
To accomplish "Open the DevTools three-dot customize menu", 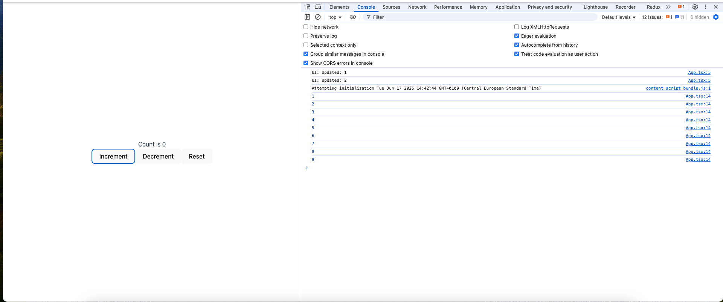I will coord(706,7).
